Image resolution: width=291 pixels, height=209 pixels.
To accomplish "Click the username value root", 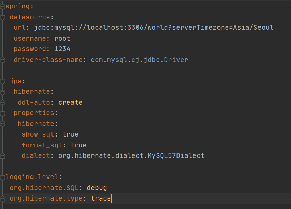I will pyautogui.click(x=62, y=39).
